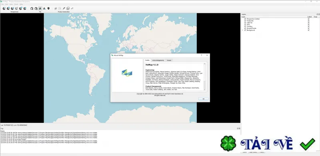320x156 pixels.
Task: Select the first Perspectives globe icon
Action: (x=4, y=8)
